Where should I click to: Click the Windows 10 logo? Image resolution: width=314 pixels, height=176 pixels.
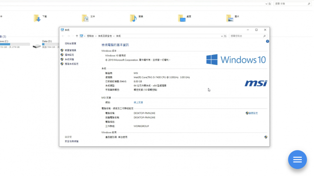[x=236, y=60]
